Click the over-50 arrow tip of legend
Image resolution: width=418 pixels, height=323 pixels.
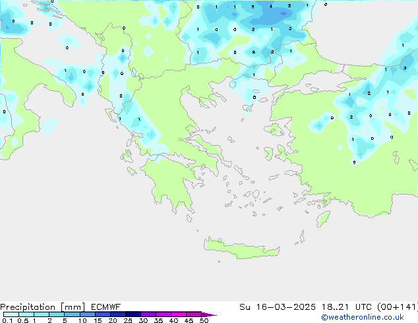209,314
